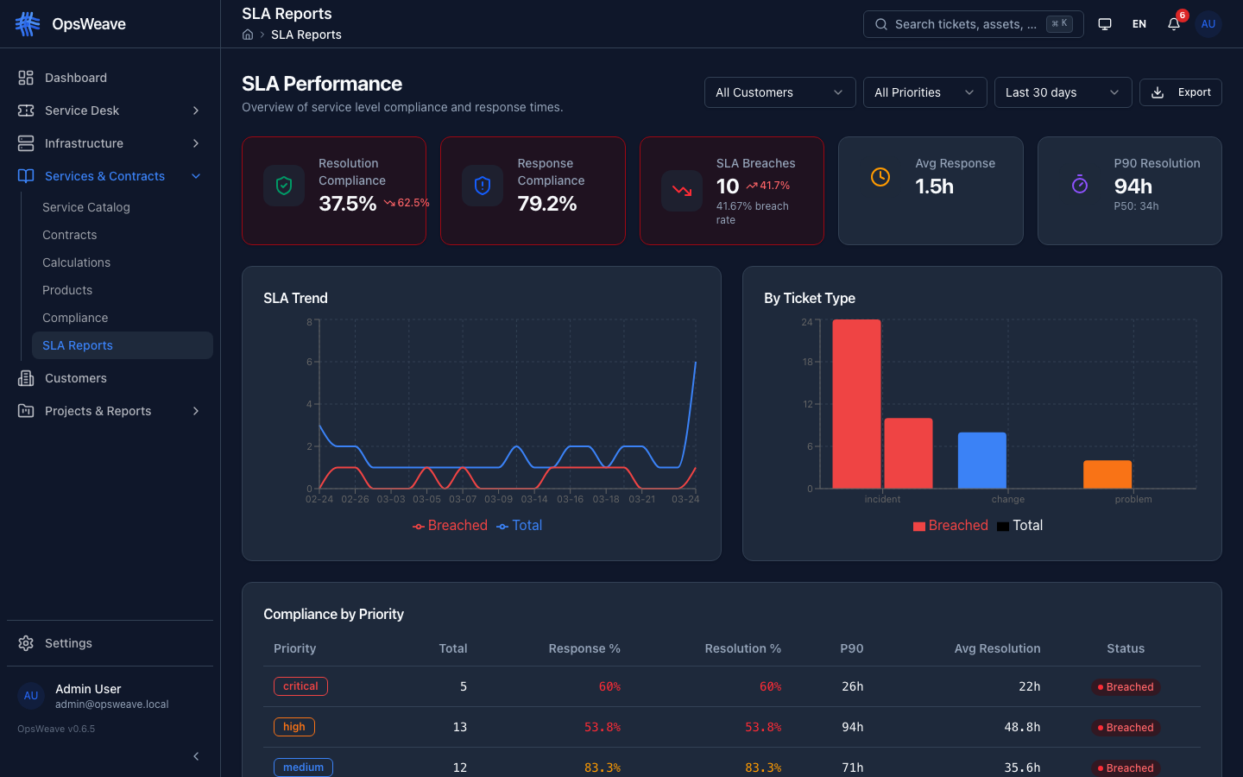This screenshot has width=1243, height=777.
Task: Click the Export button
Action: pyautogui.click(x=1181, y=92)
